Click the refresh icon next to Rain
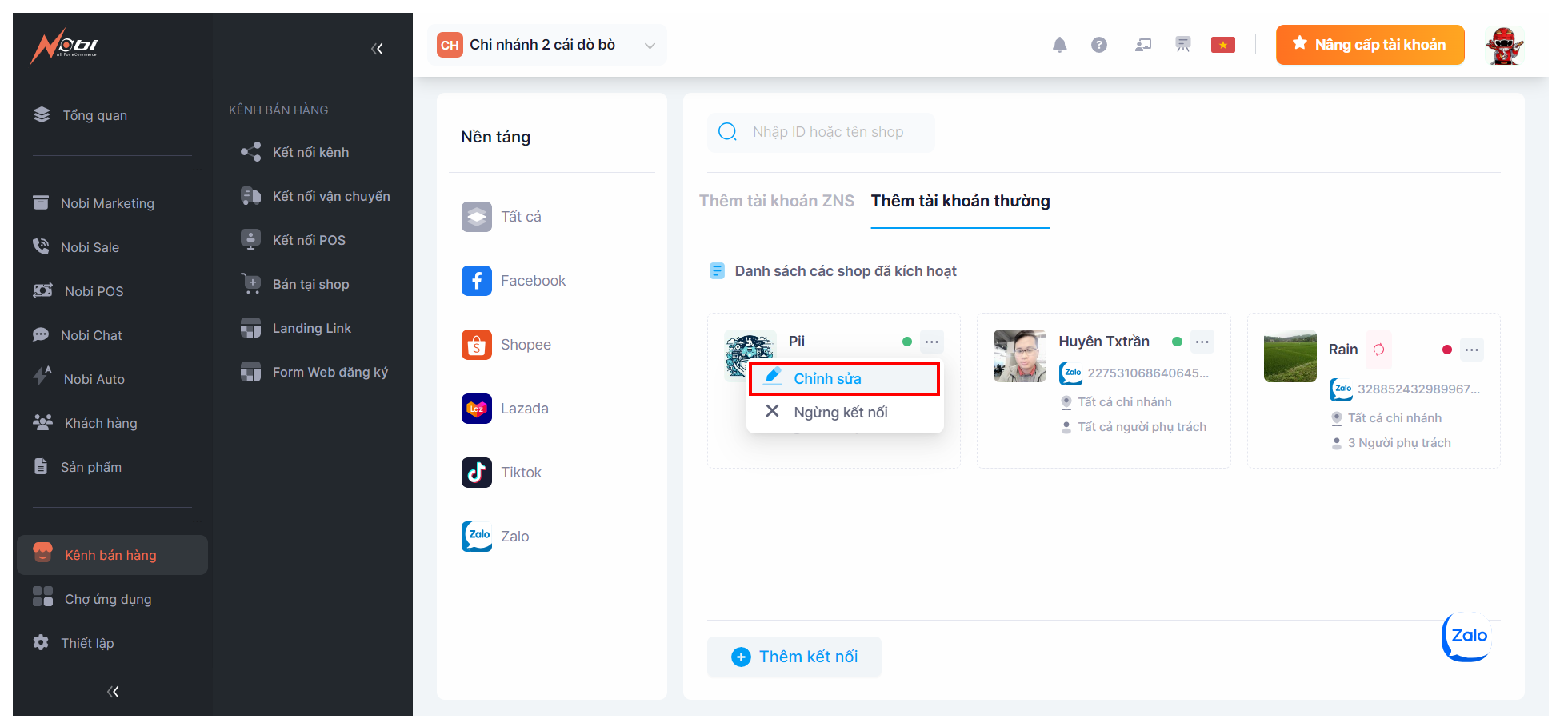Image resolution: width=1560 pixels, height=727 pixels. tap(1378, 350)
